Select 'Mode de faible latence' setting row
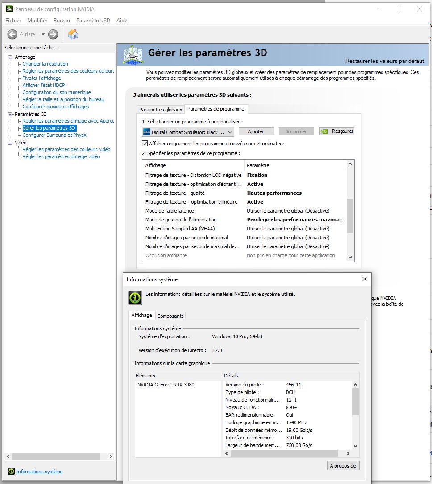This screenshot has height=484, width=432. pyautogui.click(x=244, y=211)
